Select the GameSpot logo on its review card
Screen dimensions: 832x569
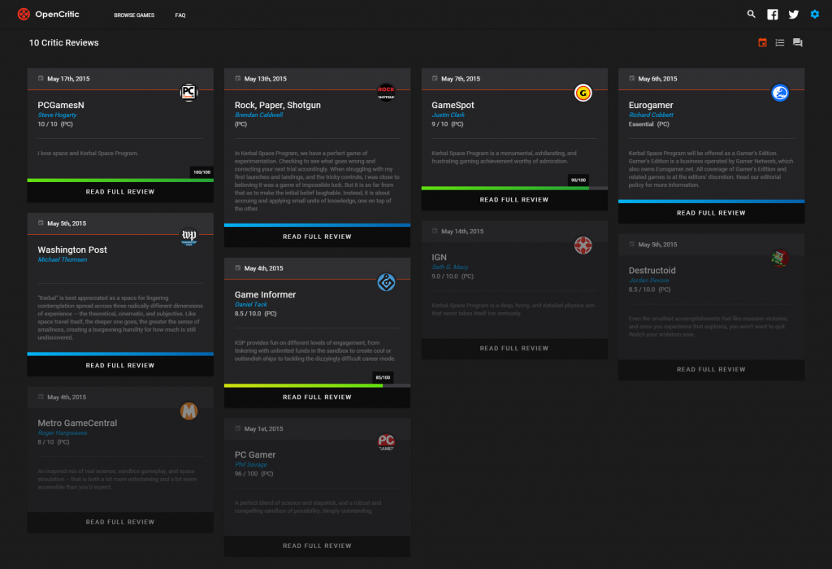(x=583, y=93)
